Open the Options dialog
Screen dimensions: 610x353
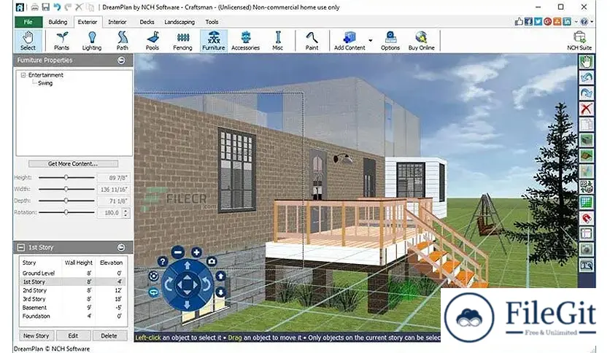(390, 41)
